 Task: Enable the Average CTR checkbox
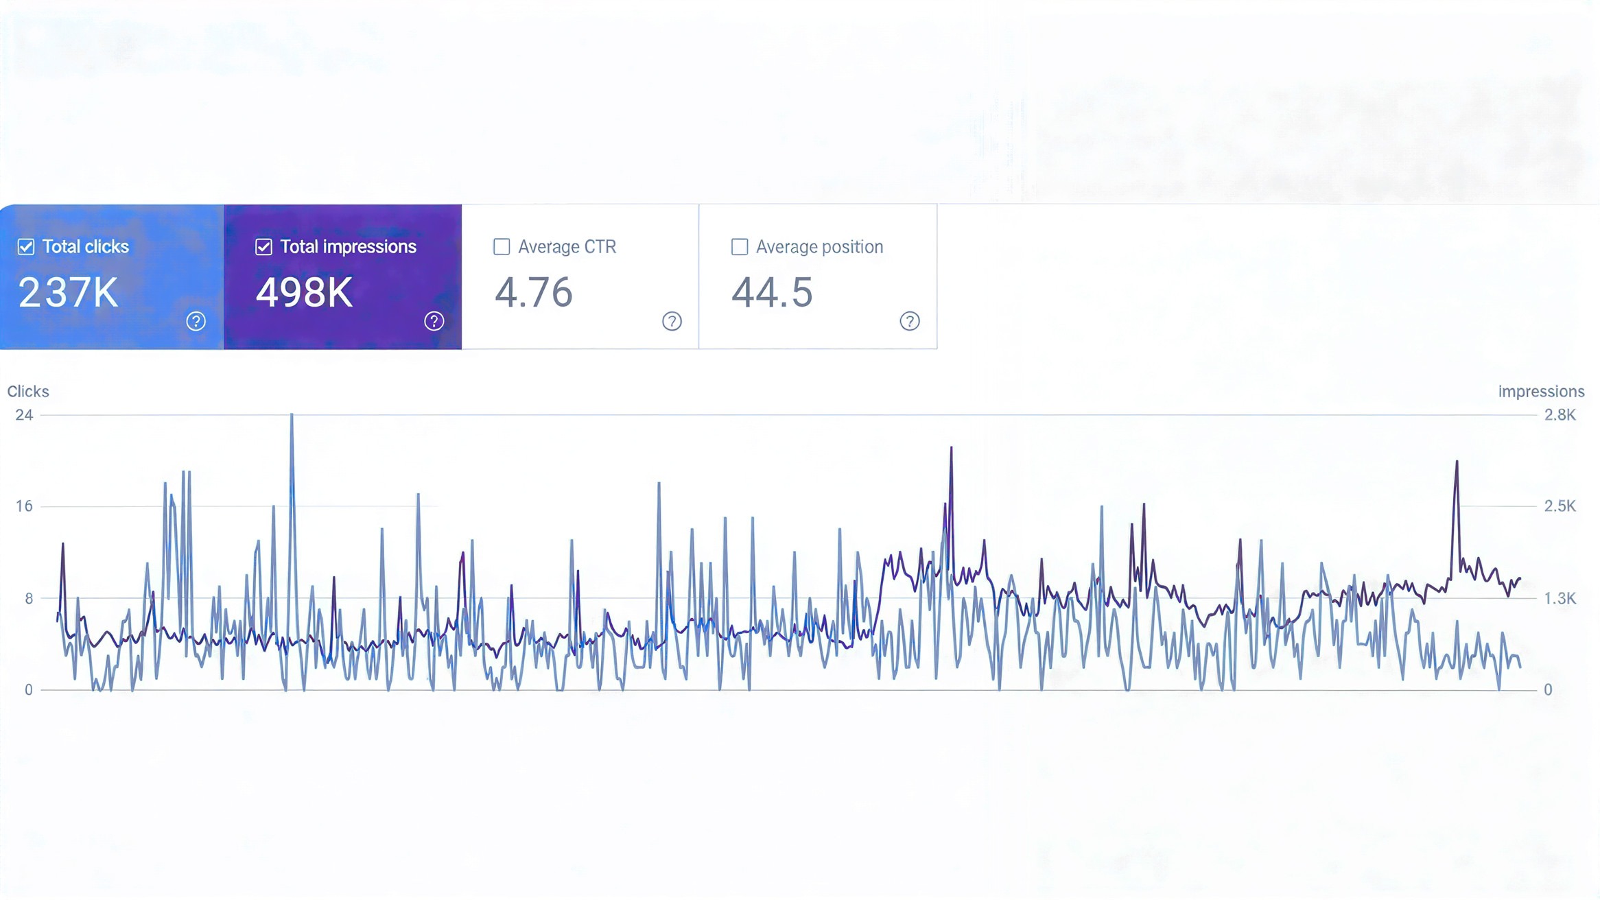(x=502, y=247)
